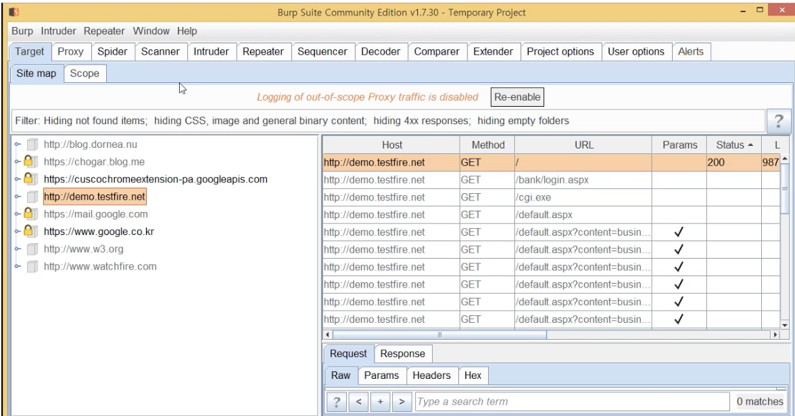The width and height of the screenshot is (795, 416).
Task: Switch to the Scanner tab
Action: coord(160,52)
